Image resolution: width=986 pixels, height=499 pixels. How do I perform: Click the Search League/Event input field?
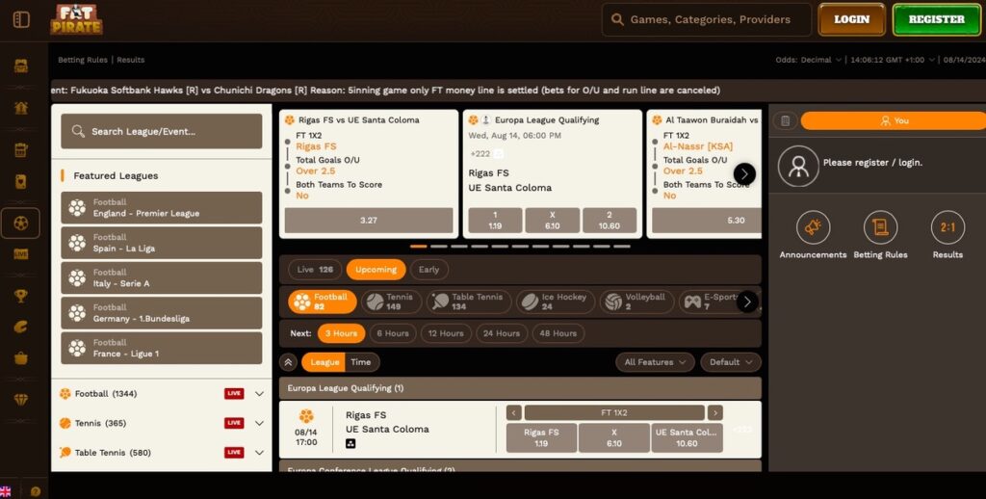(162, 131)
